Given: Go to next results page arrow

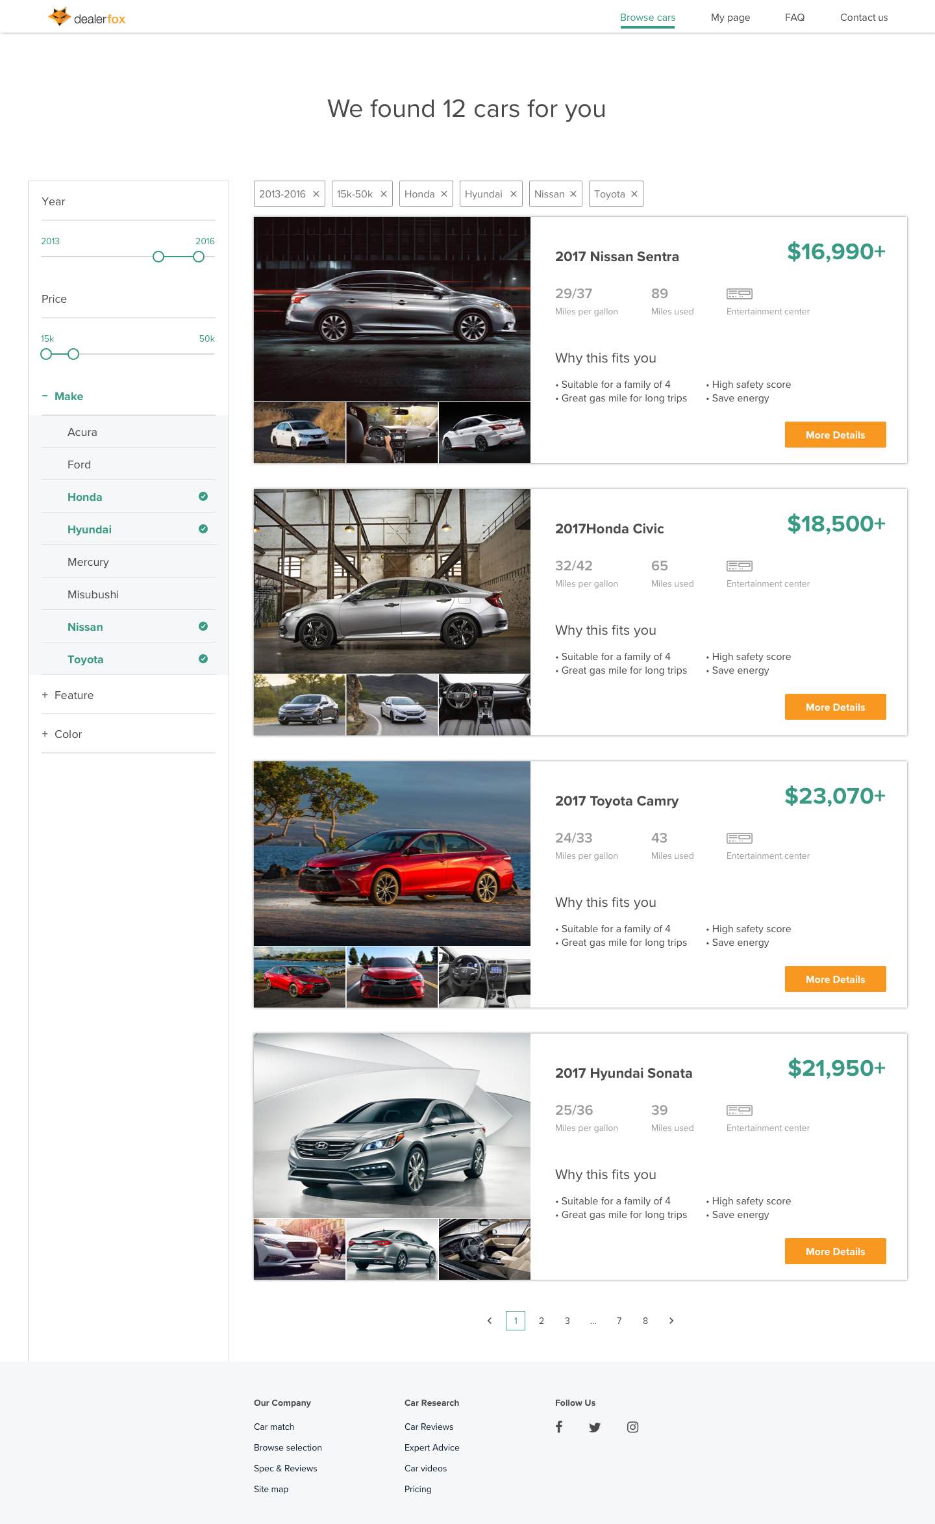Looking at the screenshot, I should pyautogui.click(x=671, y=1321).
